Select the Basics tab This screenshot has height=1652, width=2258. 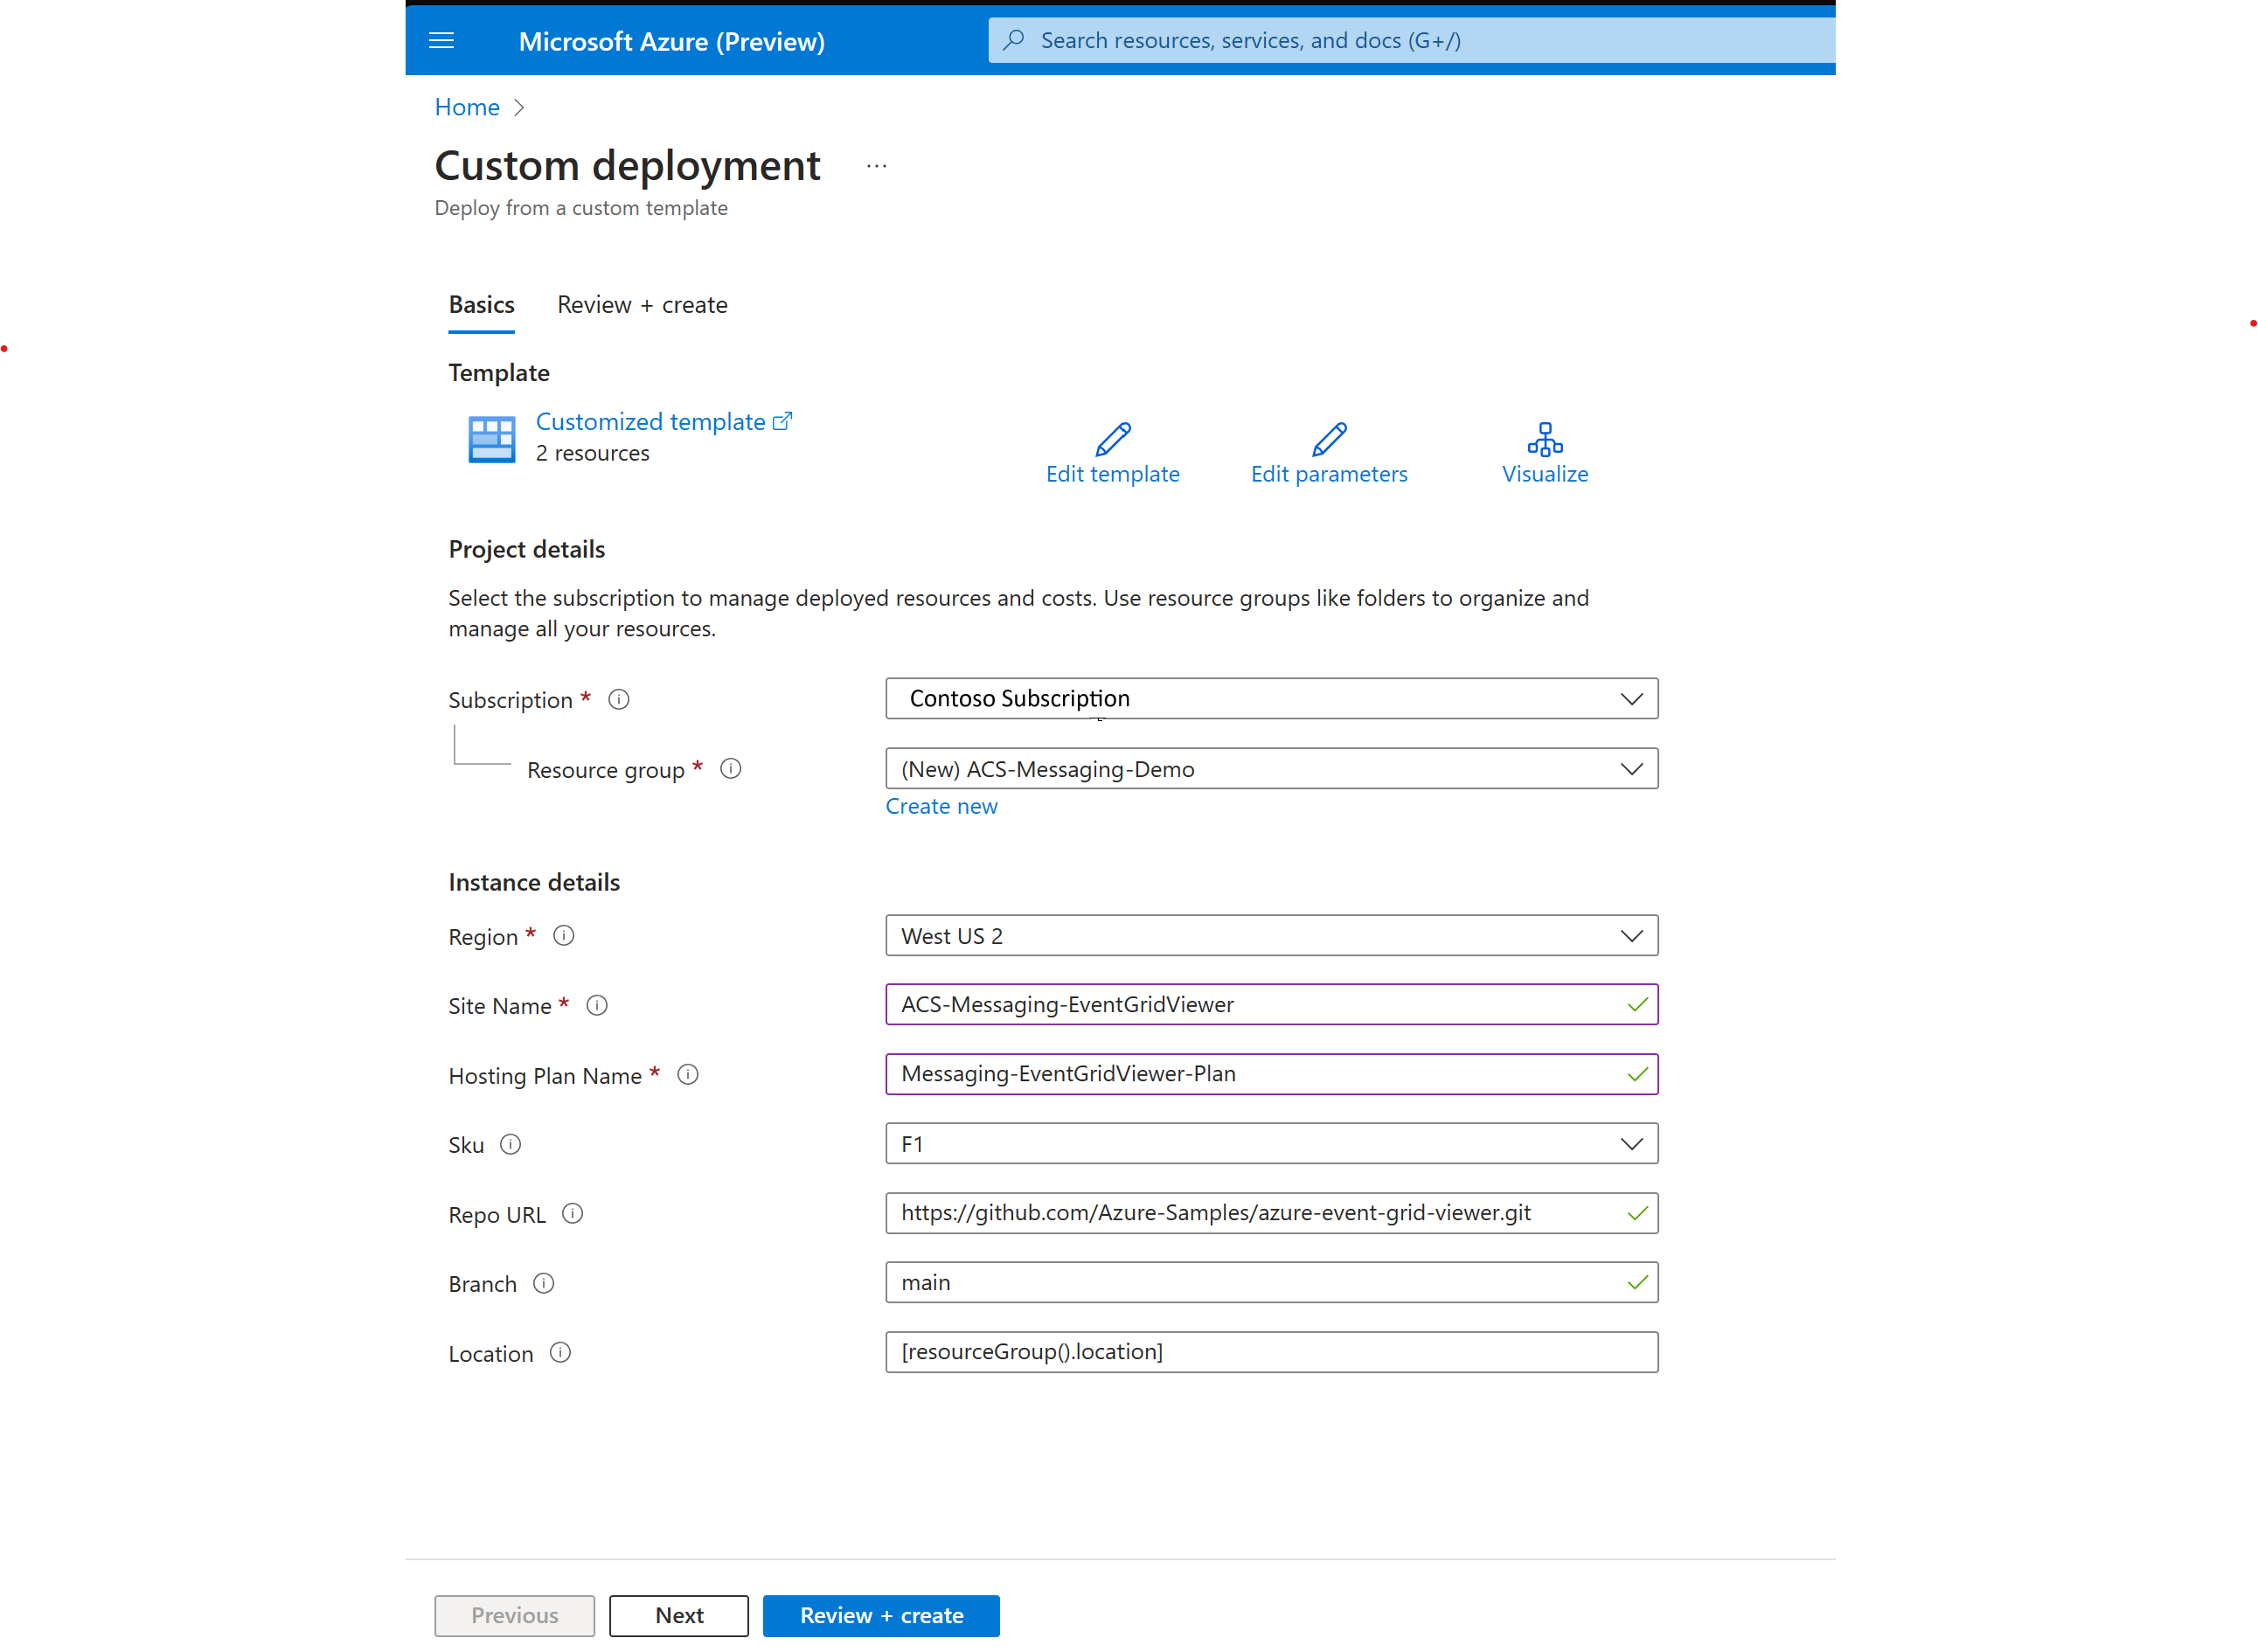coord(481,304)
